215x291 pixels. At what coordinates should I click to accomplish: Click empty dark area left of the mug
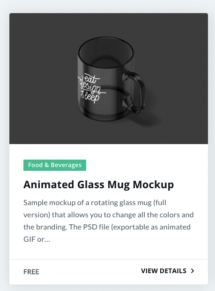pyautogui.click(x=43, y=78)
